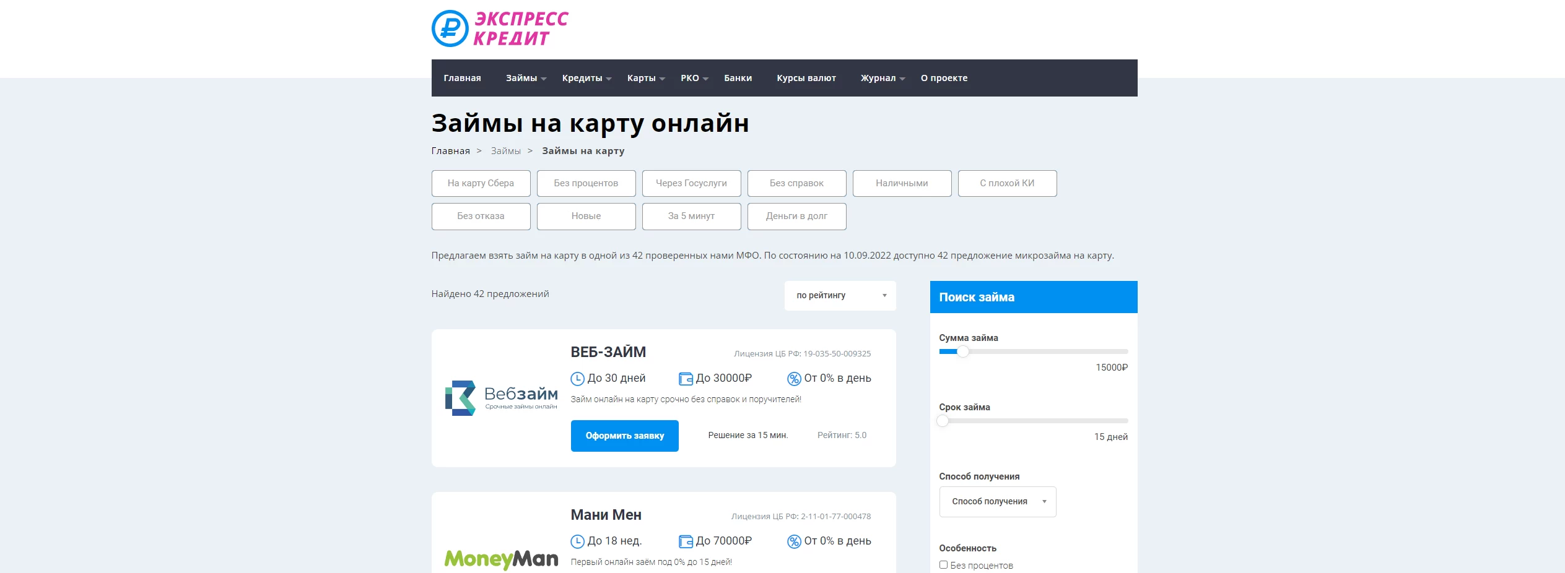Open the Способ получения dropdown
The image size is (1565, 573).
[x=997, y=502]
